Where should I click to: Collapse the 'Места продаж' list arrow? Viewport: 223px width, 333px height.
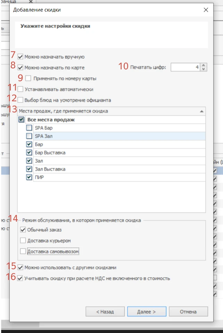coord(201,111)
